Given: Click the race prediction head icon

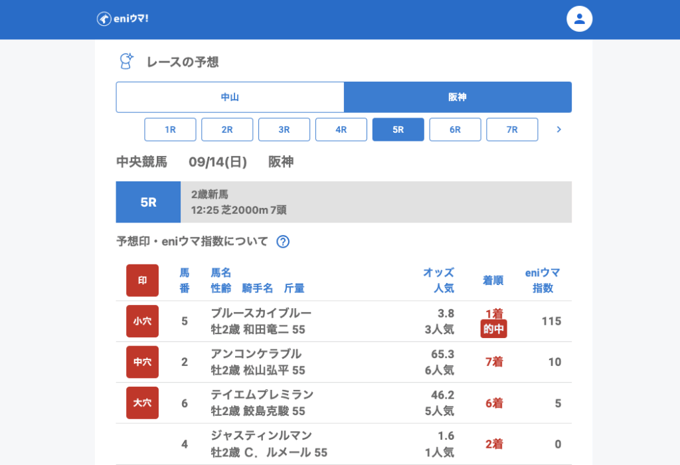Looking at the screenshot, I should tap(126, 62).
